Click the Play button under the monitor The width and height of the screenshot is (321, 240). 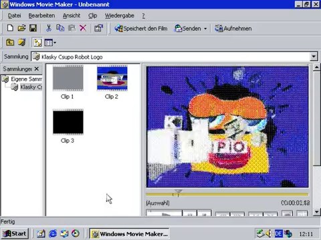165,213
